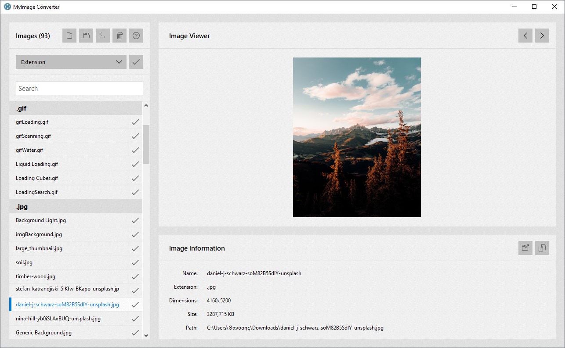Select Loading Cubes.gif file
565x348 pixels.
tap(69, 178)
